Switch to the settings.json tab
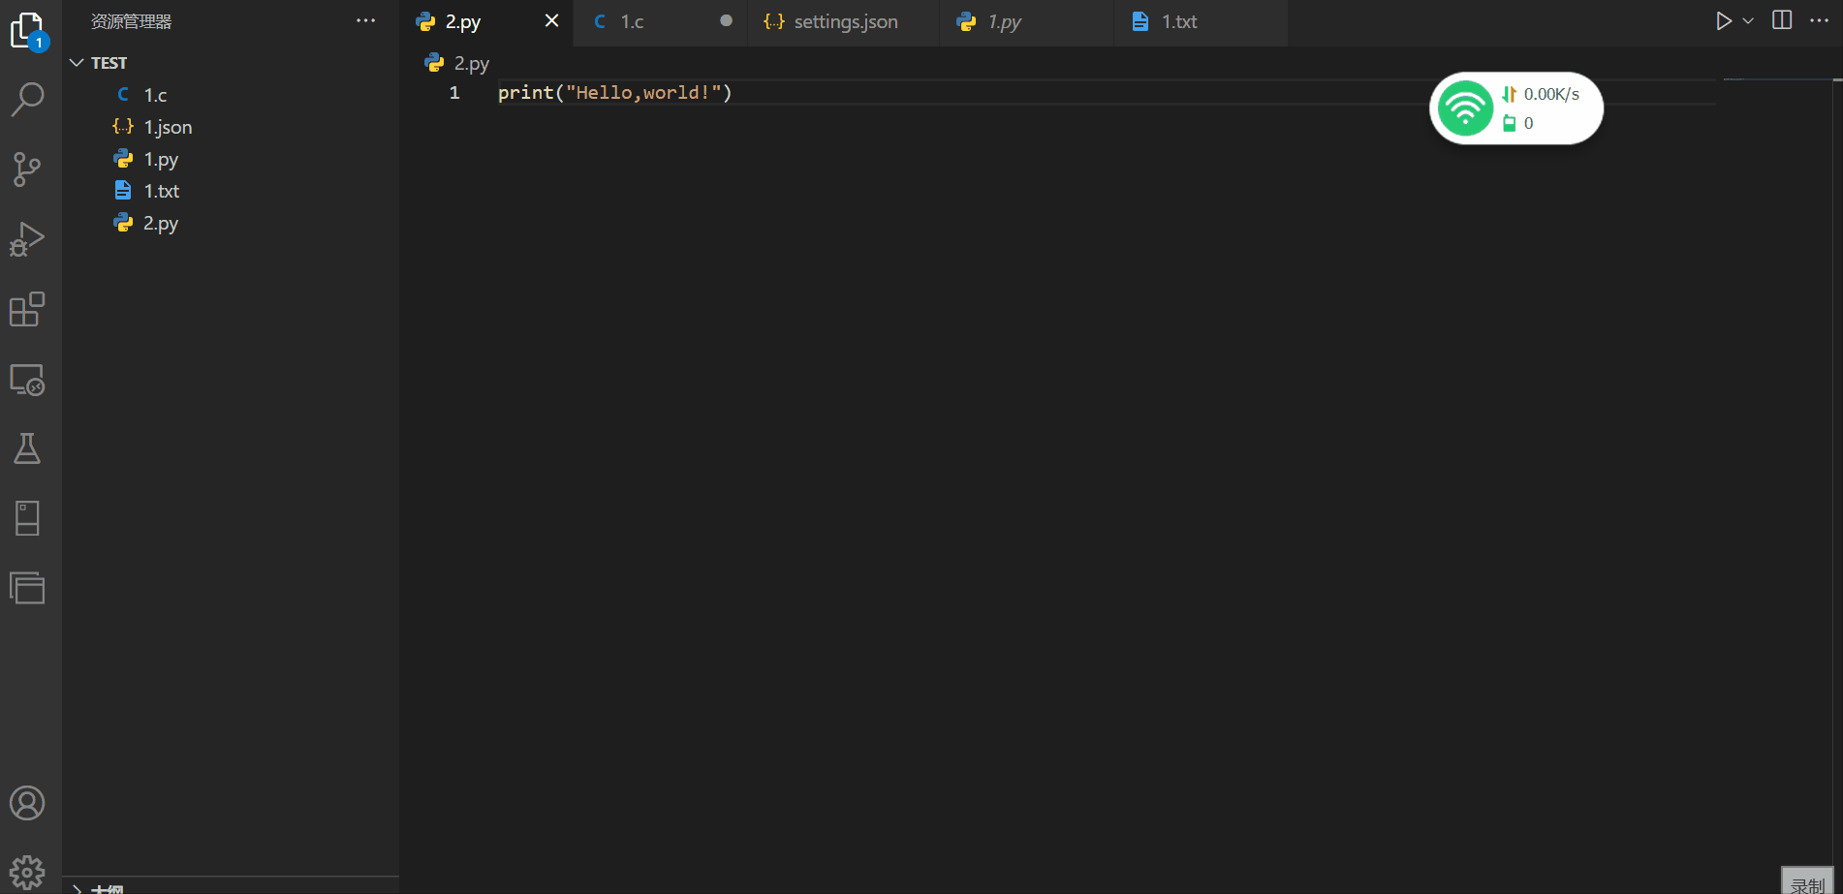 click(845, 20)
